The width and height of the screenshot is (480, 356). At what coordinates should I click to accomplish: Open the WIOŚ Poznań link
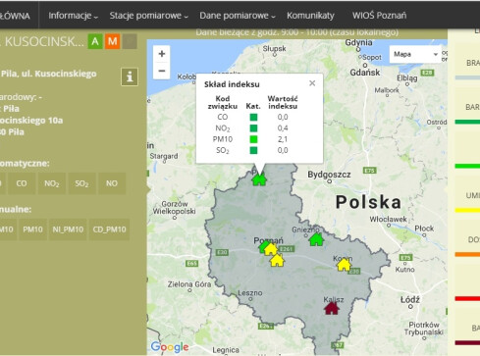(x=379, y=16)
